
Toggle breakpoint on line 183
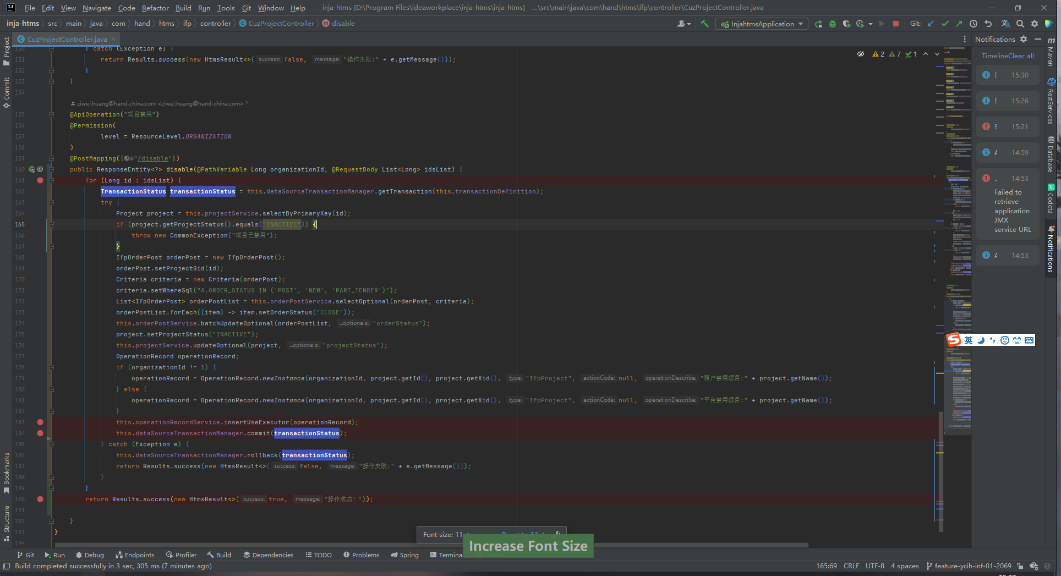(40, 422)
